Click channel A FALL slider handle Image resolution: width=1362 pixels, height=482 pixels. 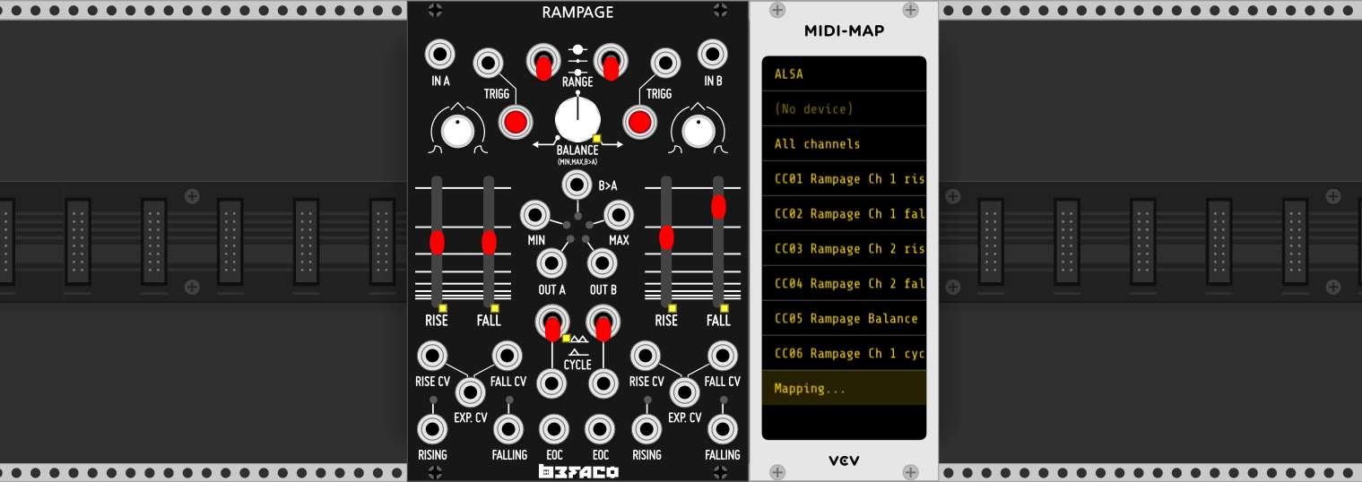pos(489,242)
